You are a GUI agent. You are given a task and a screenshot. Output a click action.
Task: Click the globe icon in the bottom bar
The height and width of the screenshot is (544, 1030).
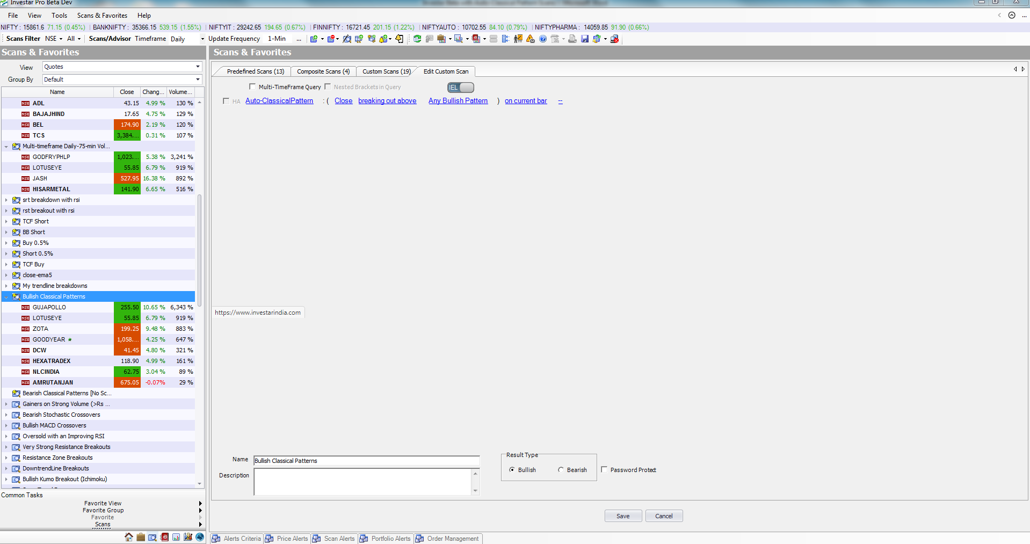[x=200, y=537]
